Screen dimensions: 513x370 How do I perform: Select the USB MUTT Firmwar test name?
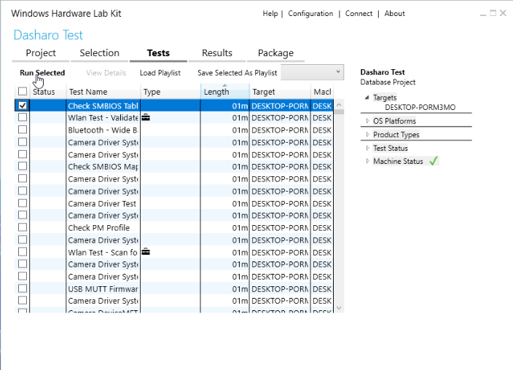point(103,289)
